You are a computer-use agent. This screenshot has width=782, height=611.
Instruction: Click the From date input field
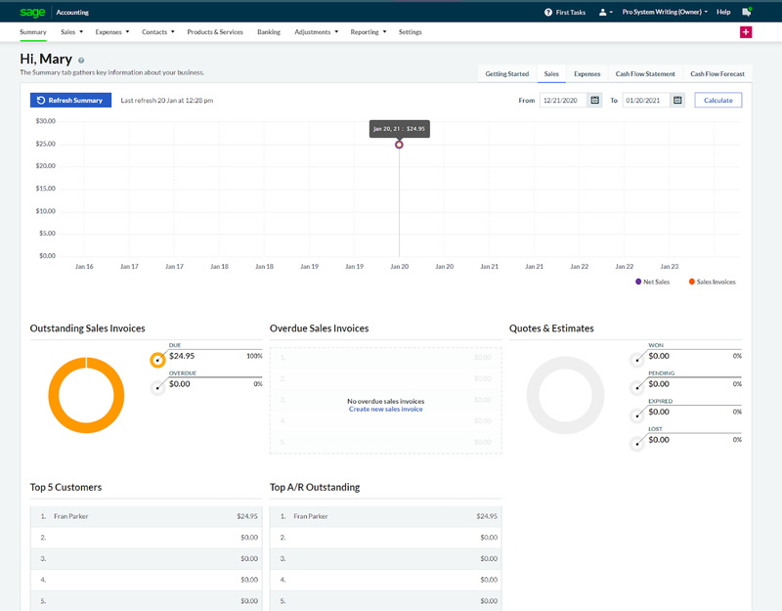click(564, 101)
